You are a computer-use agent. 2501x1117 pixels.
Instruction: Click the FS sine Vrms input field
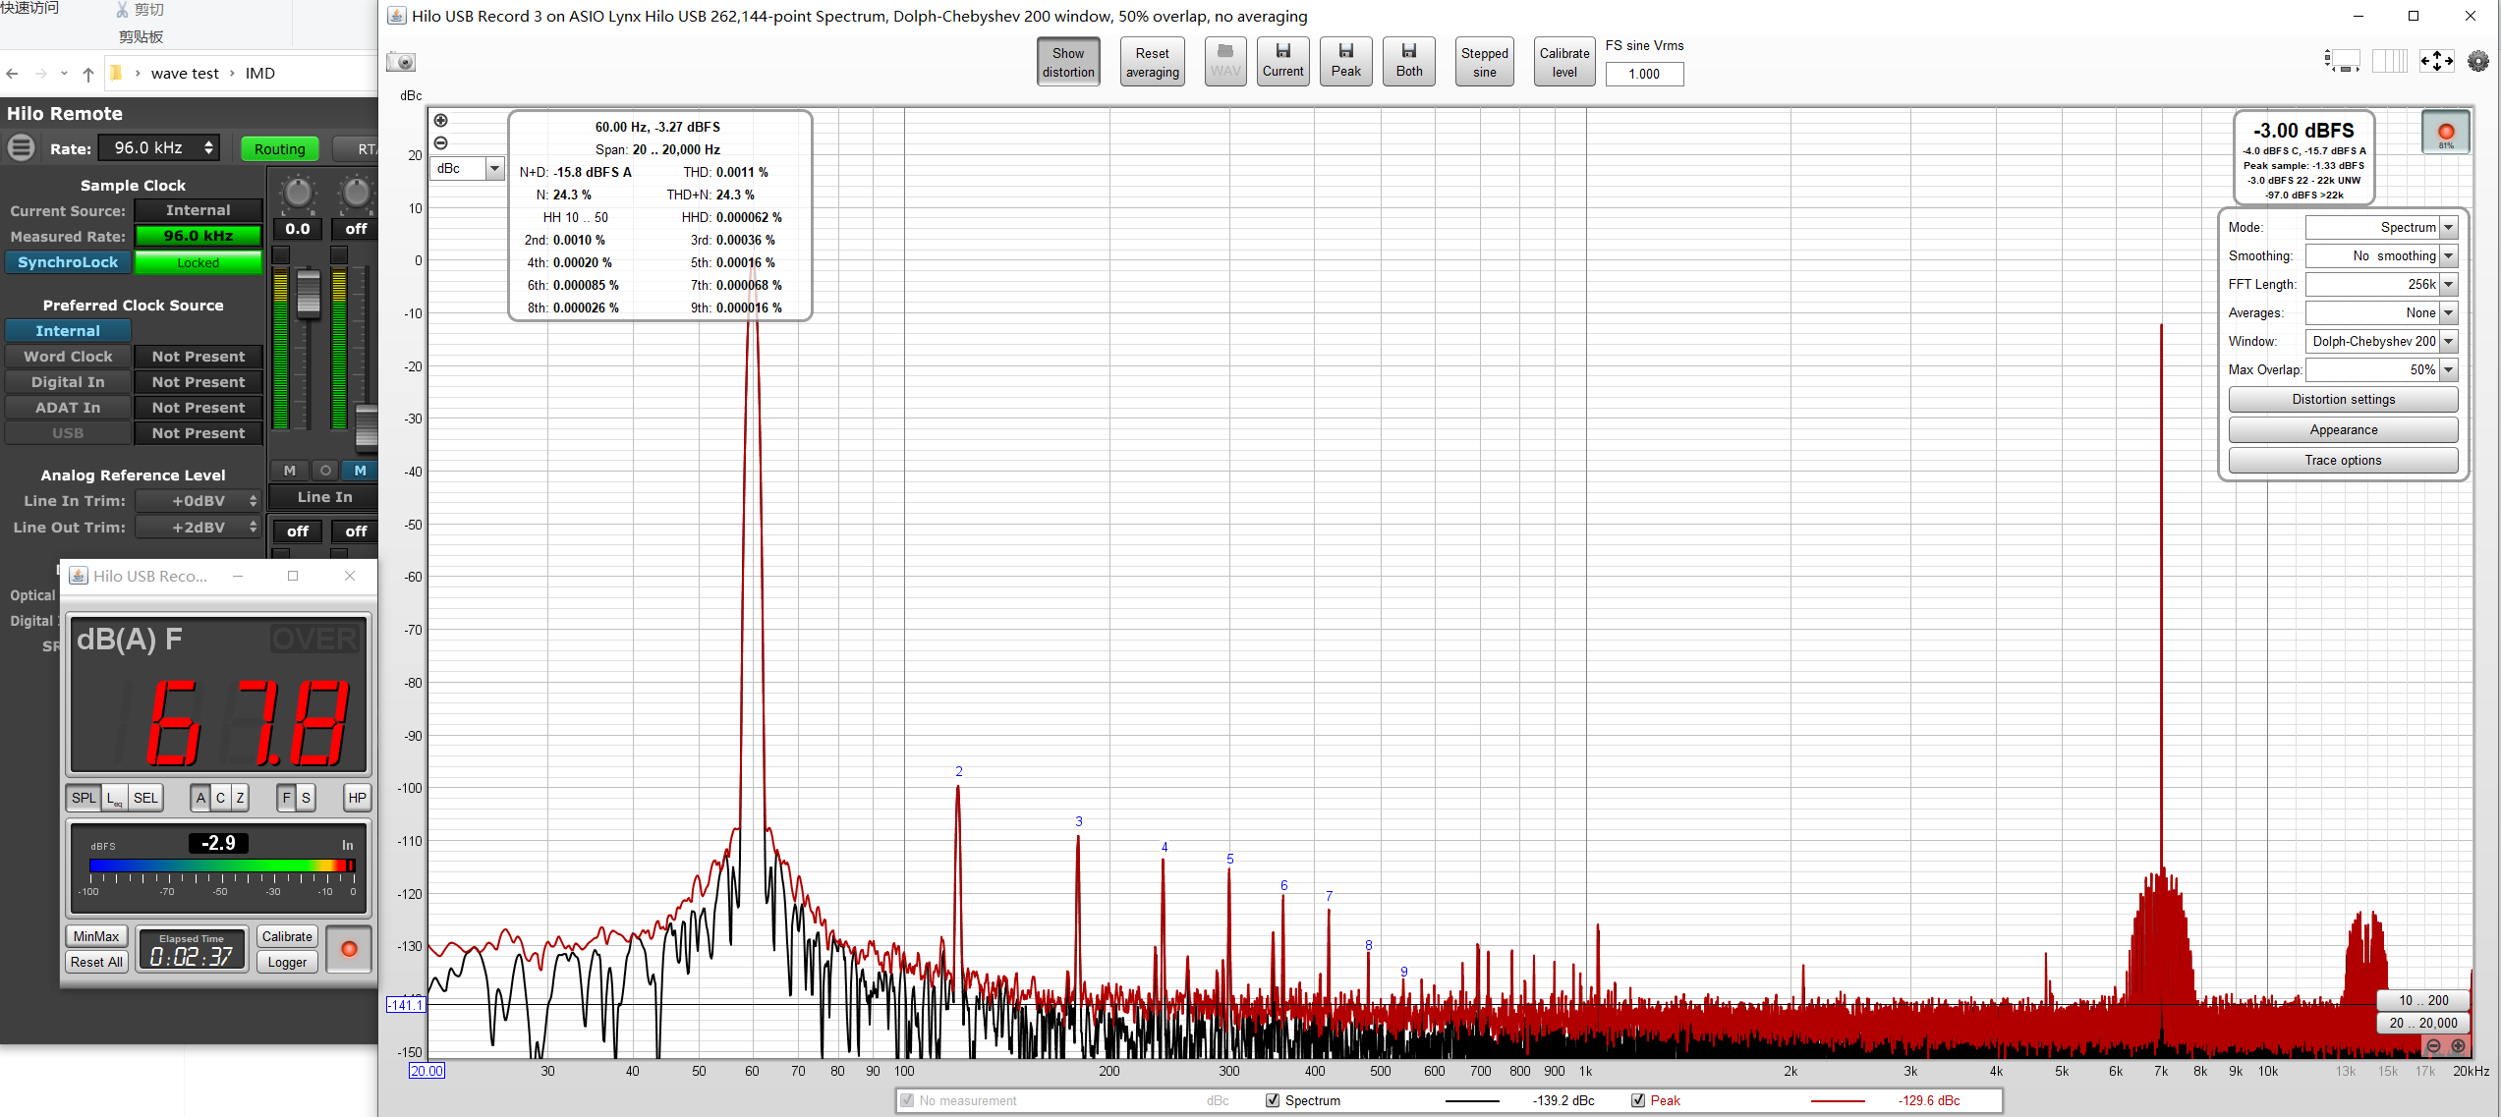coord(1644,74)
